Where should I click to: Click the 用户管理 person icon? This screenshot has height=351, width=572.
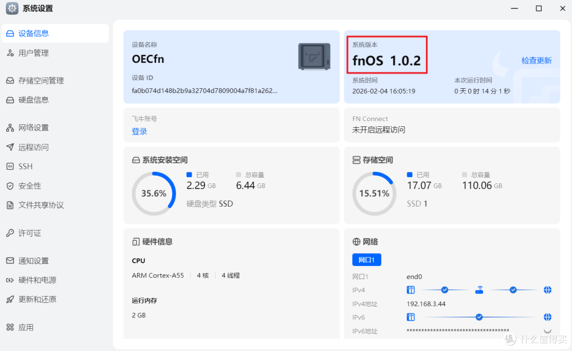(10, 53)
